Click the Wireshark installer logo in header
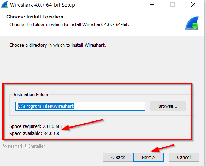Image resolution: width=206 pixels, height=166 pixels. click(192, 23)
